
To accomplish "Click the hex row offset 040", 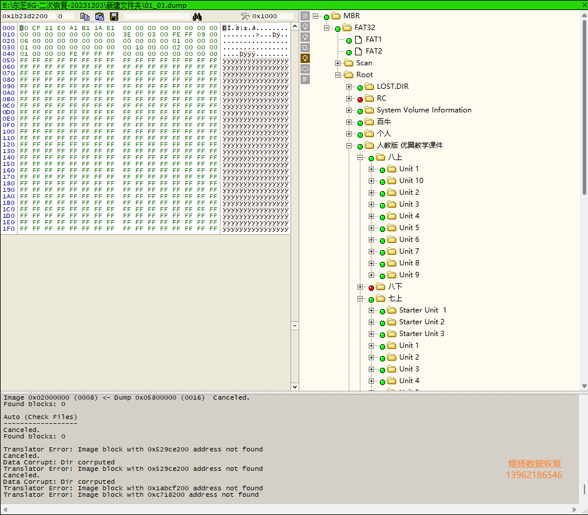I will [x=9, y=54].
